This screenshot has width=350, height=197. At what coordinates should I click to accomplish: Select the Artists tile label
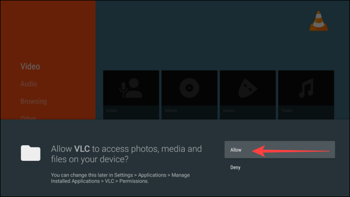click(x=112, y=111)
